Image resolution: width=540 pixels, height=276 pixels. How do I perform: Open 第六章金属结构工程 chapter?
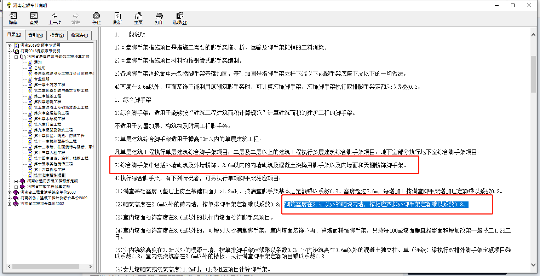point(52,113)
